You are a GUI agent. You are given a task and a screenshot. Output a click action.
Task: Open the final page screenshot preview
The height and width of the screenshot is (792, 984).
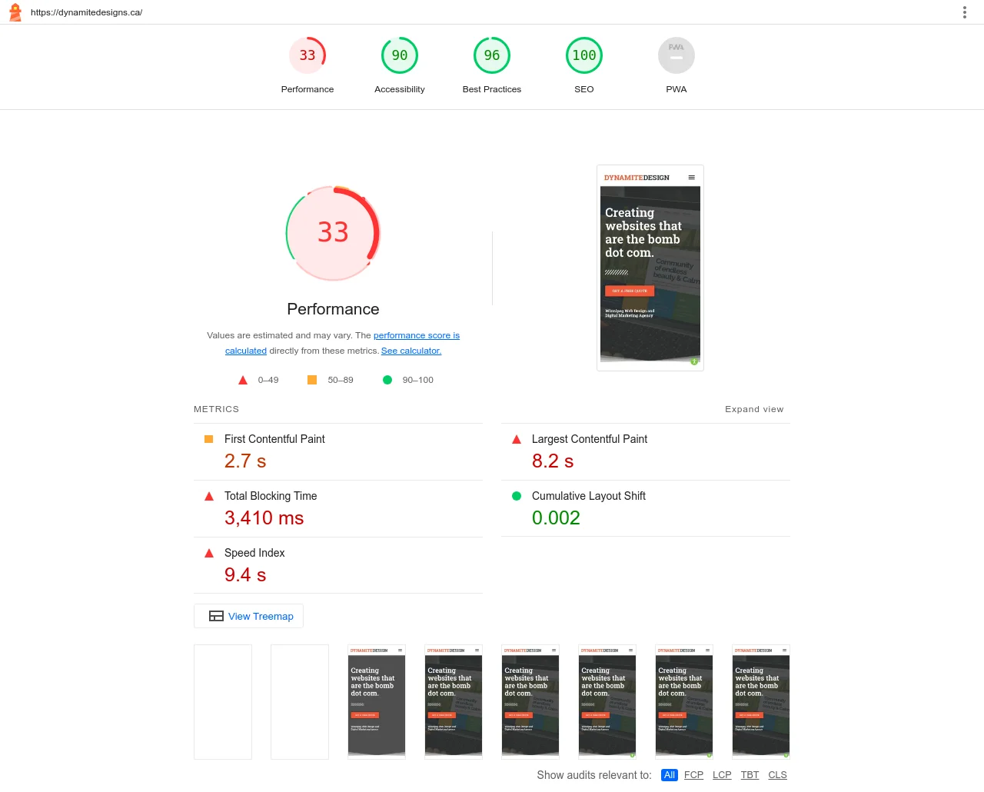tap(650, 268)
